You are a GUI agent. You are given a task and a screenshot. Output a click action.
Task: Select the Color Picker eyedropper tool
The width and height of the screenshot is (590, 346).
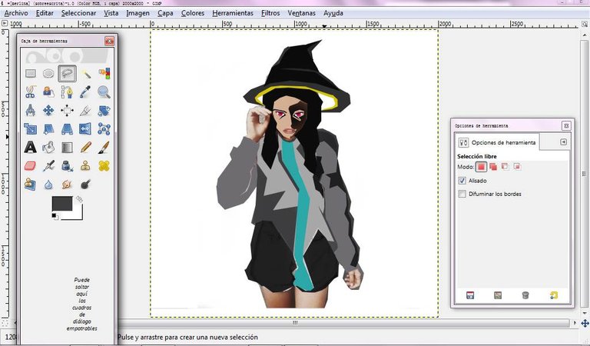pyautogui.click(x=85, y=91)
